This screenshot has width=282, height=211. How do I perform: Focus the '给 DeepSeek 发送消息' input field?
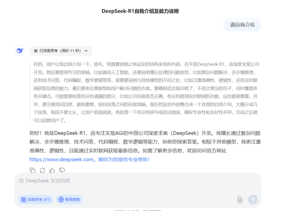[x=138, y=181]
